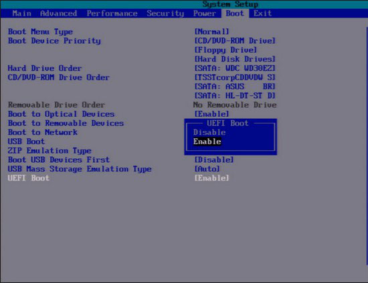Change the [Hard Disk Drives] priority entry
The width and height of the screenshot is (368, 283).
click(235, 59)
